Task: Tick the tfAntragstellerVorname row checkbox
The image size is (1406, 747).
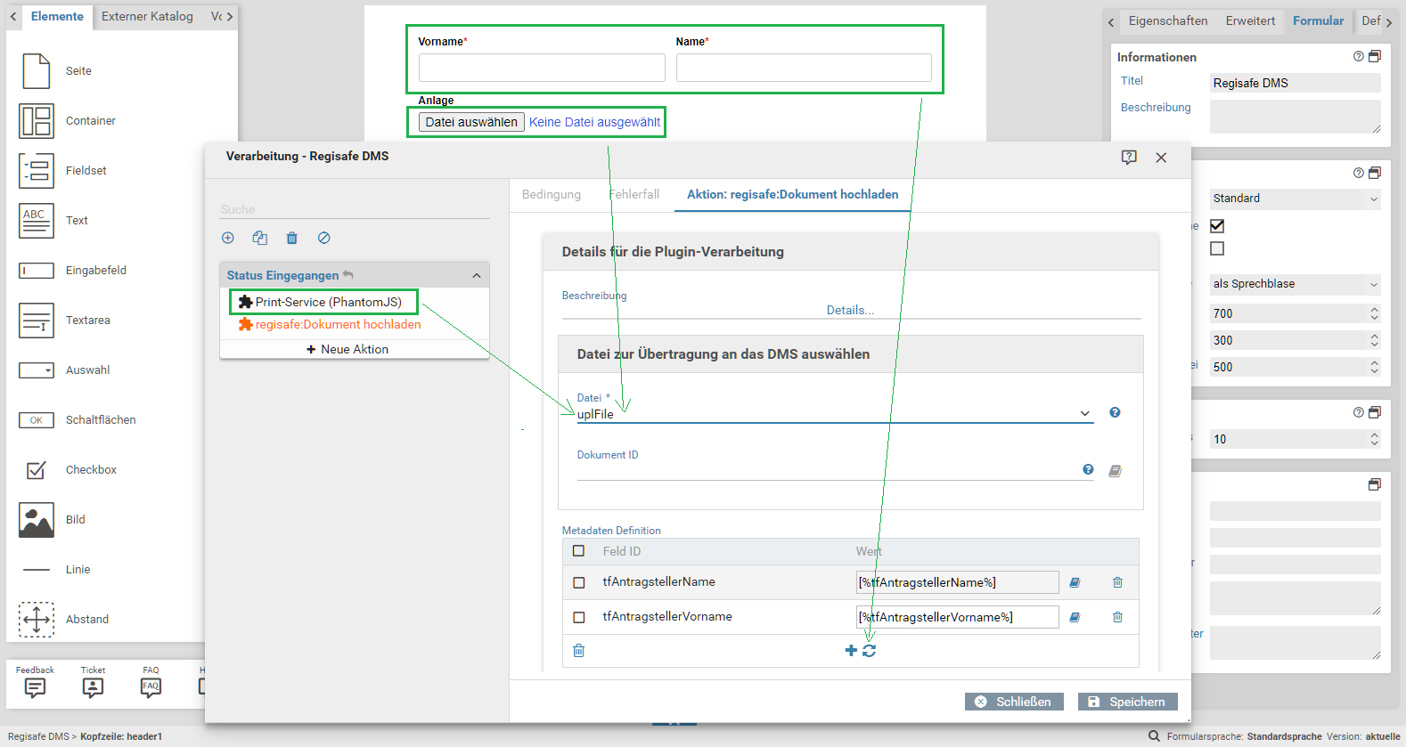Action: (579, 617)
